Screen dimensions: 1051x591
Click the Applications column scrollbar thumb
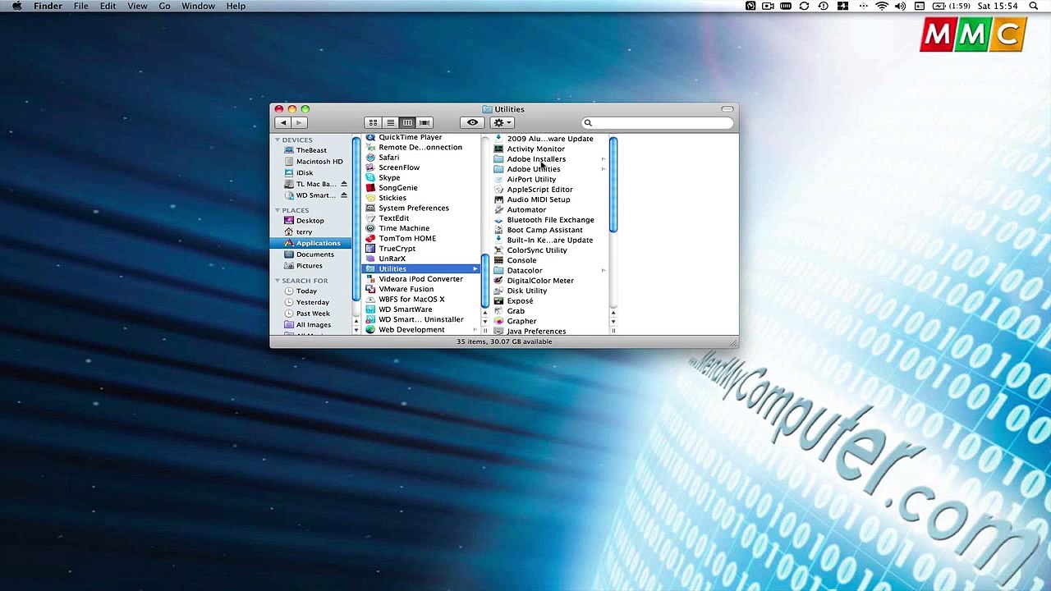click(x=485, y=280)
